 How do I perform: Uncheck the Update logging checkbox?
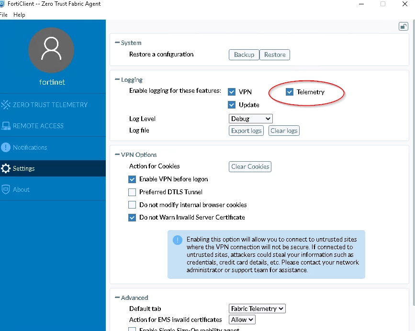coord(232,105)
